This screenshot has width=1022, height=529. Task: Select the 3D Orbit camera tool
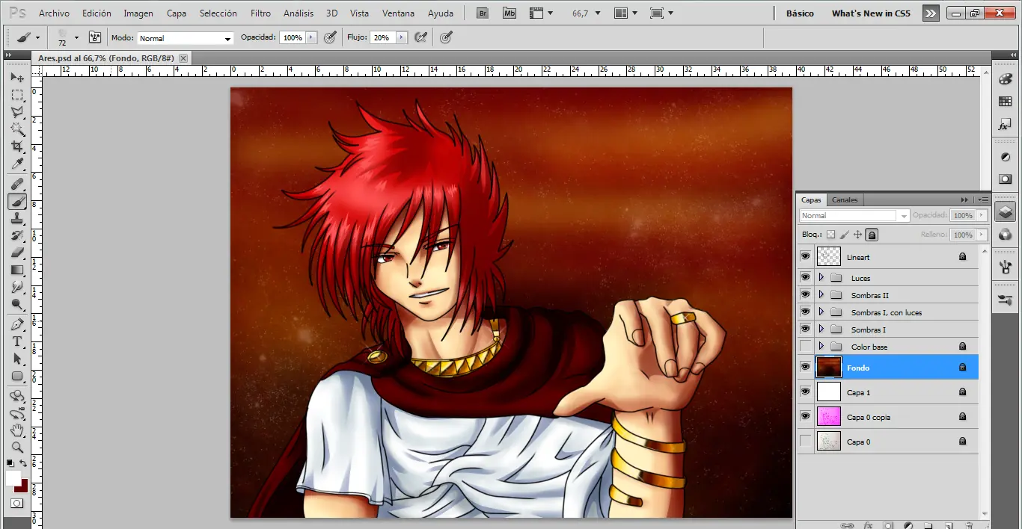[x=17, y=413]
